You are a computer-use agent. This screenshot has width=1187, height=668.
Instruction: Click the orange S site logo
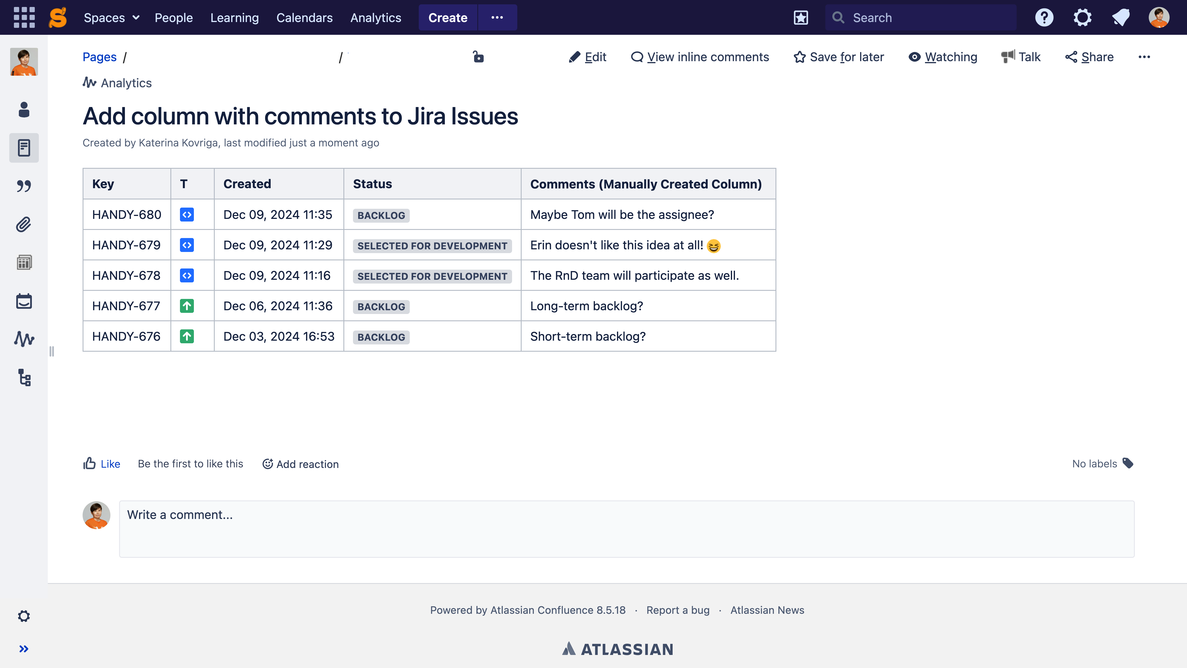tap(58, 17)
